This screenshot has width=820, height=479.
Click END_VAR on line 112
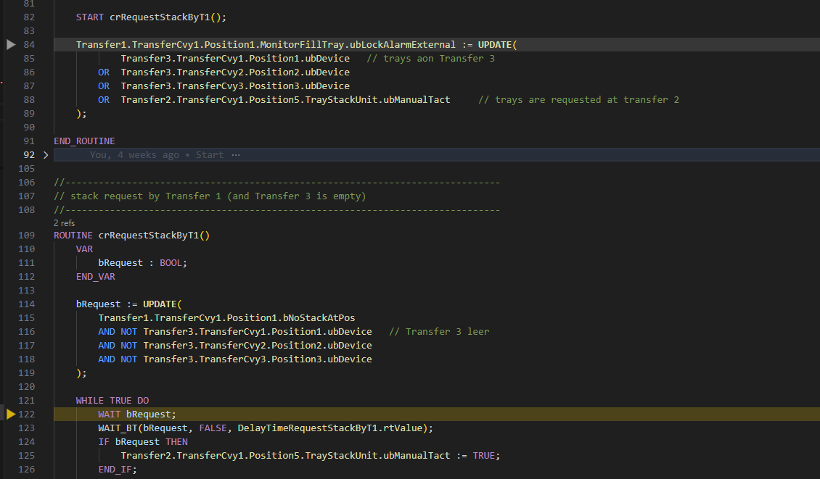pyautogui.click(x=95, y=277)
